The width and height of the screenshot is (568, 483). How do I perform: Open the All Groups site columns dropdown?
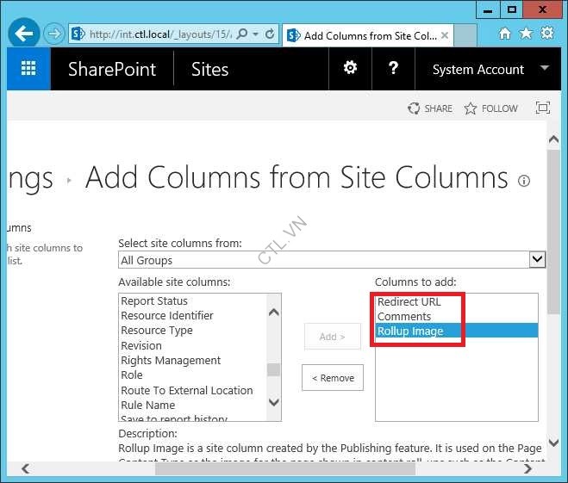537,259
